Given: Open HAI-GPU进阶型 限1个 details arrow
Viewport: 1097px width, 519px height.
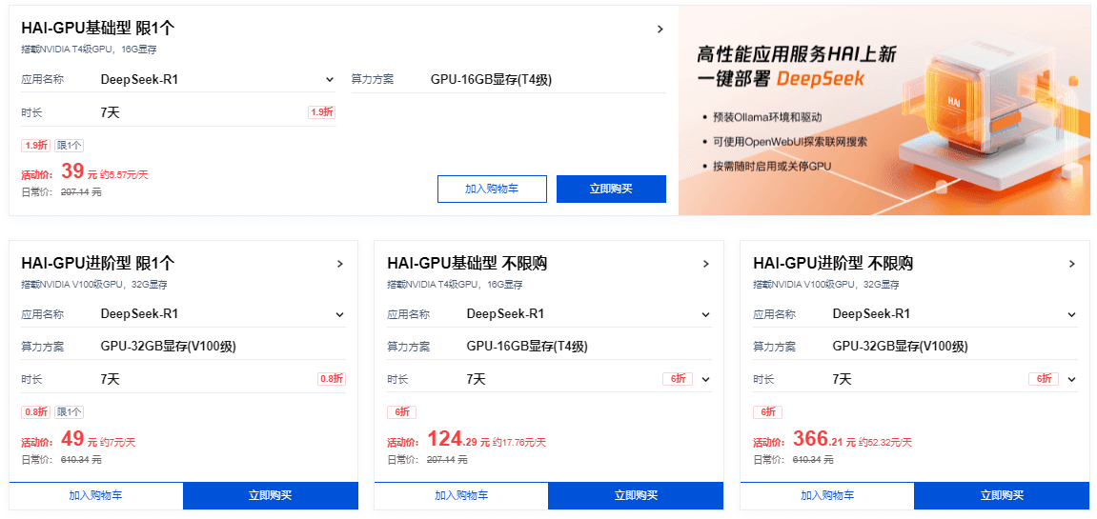Looking at the screenshot, I should coord(340,264).
